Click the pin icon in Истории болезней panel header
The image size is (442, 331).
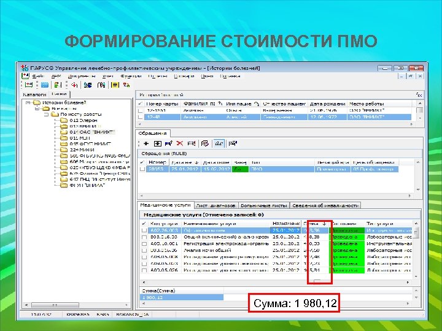(419, 95)
